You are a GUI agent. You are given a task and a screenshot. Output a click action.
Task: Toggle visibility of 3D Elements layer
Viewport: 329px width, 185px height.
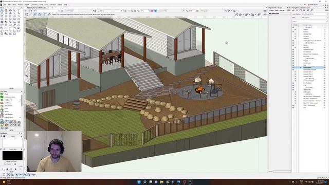click(x=293, y=52)
